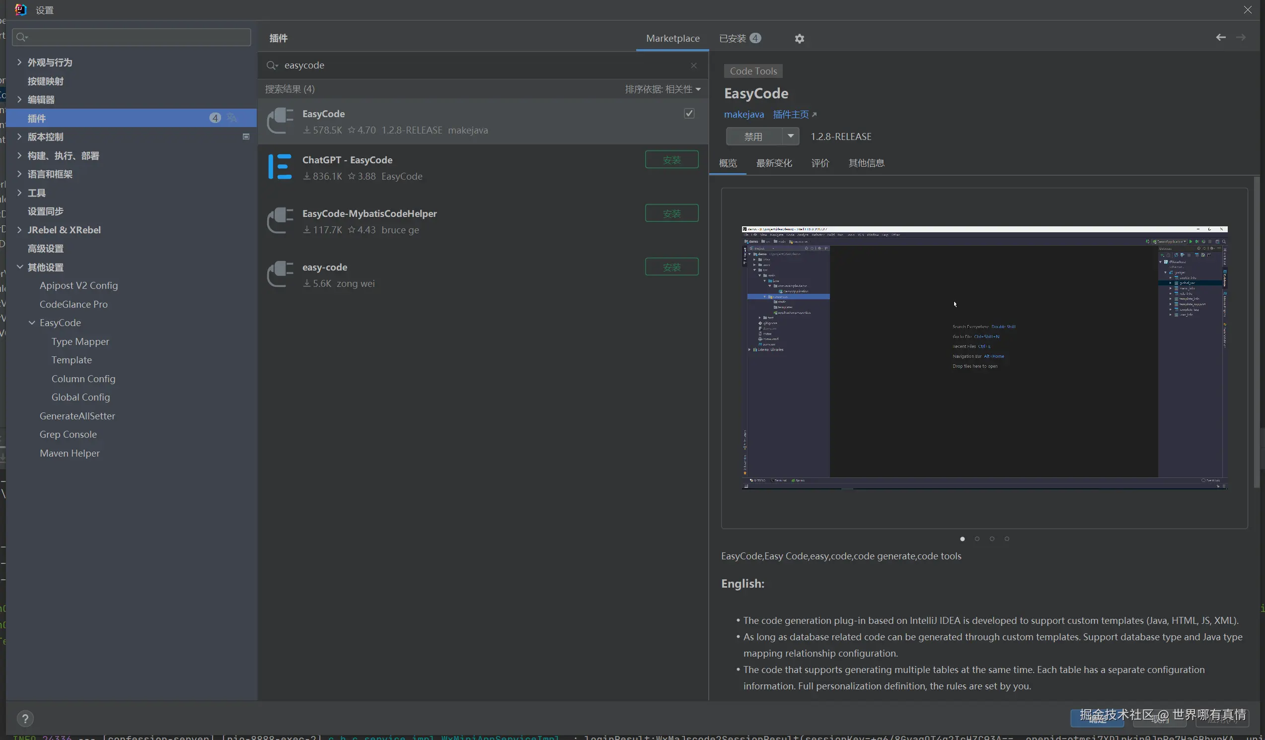Uncheck the EasyCode plugin enabled checkbox
Screen dimensions: 1265x740
click(x=689, y=113)
